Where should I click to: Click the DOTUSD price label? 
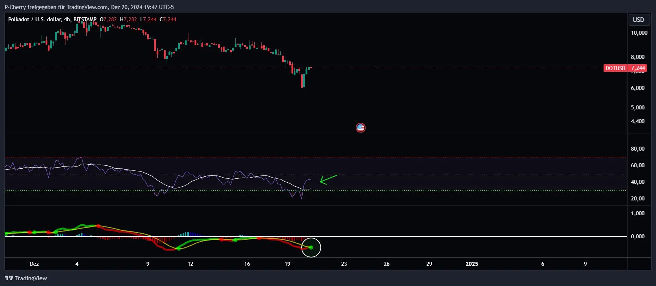click(615, 68)
